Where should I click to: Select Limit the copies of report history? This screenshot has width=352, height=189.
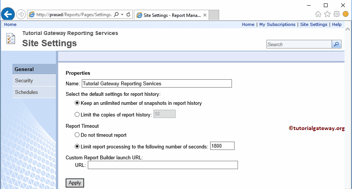tap(77, 115)
